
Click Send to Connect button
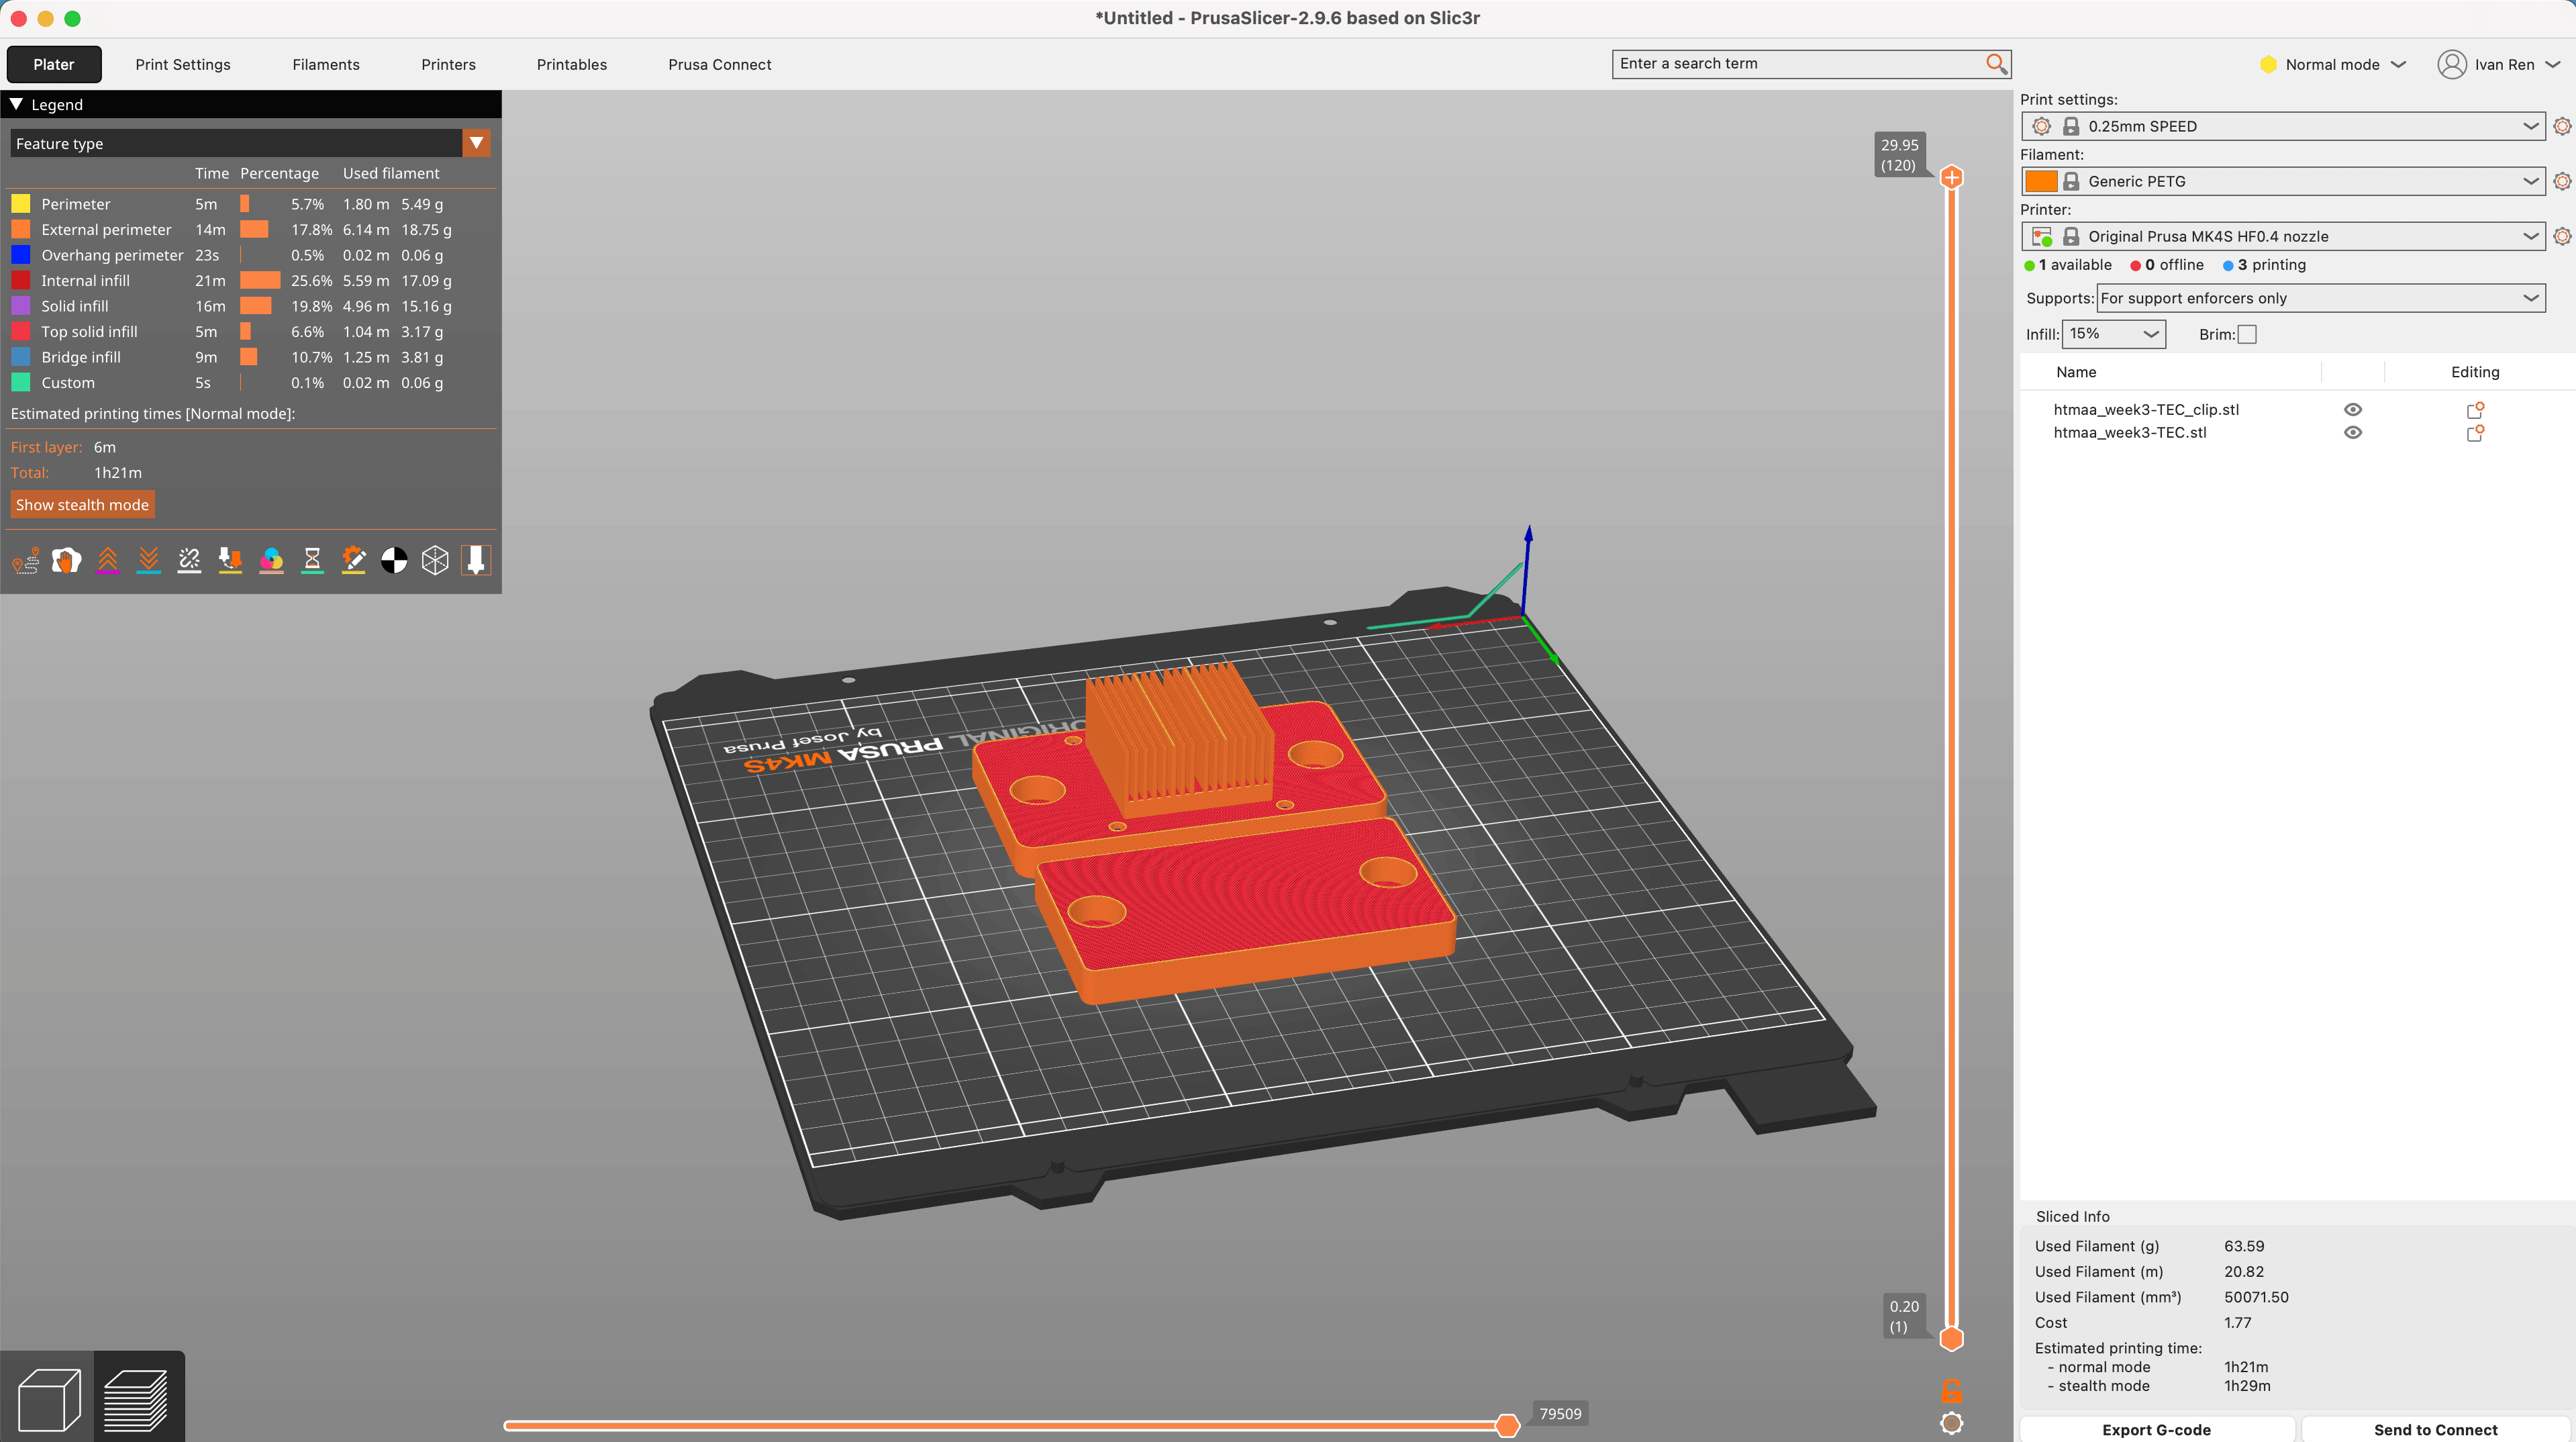2435,1430
